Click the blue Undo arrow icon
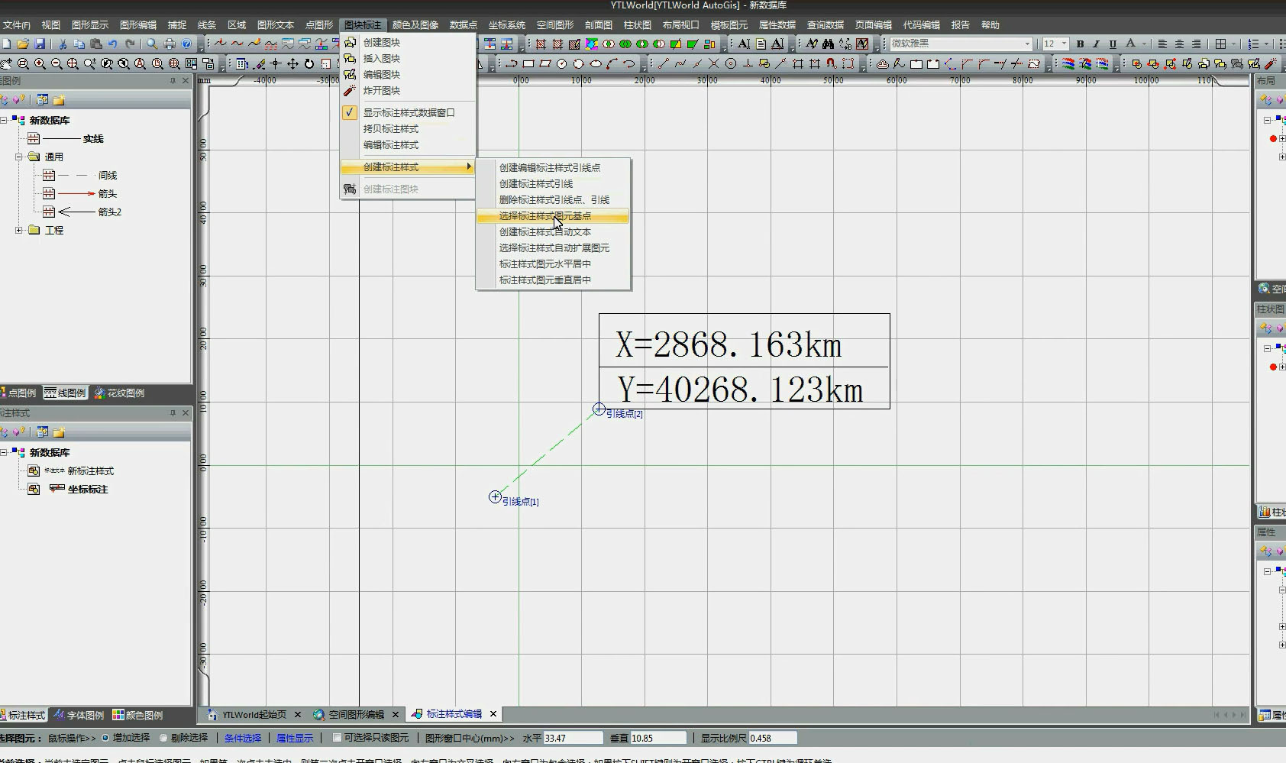 113,44
